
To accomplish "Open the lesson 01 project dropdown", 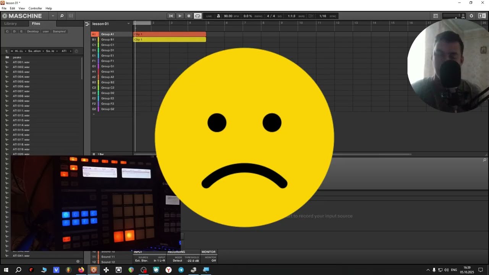I will point(129,24).
